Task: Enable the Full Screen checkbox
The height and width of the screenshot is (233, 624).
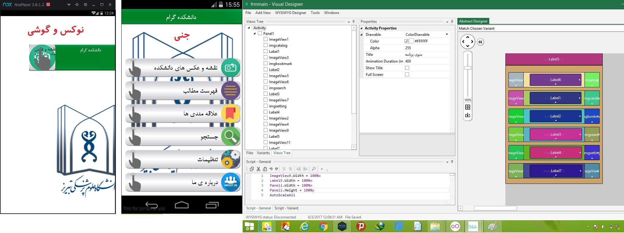Action: 407,75
